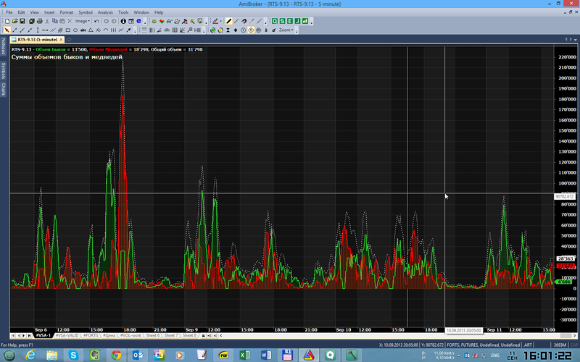Go to the first sheet with navigation arrow
Screen dimensions: 580x362
[x=13, y=335]
